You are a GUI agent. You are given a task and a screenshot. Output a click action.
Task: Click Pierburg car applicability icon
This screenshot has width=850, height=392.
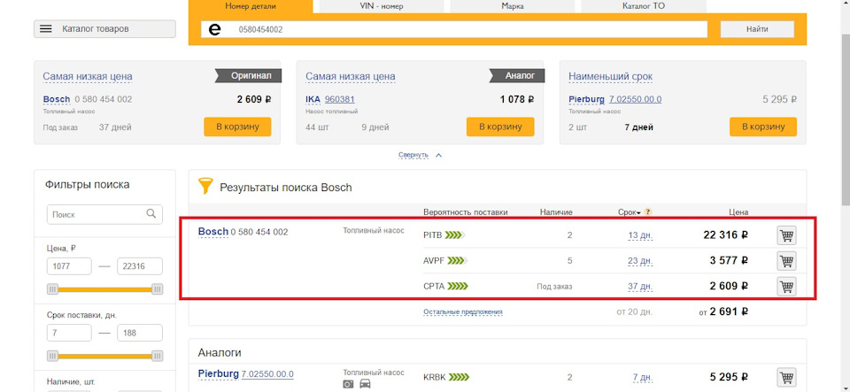click(x=366, y=384)
